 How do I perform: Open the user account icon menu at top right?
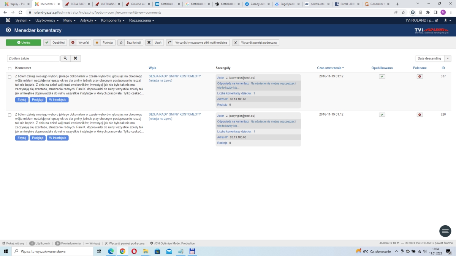[x=447, y=20]
